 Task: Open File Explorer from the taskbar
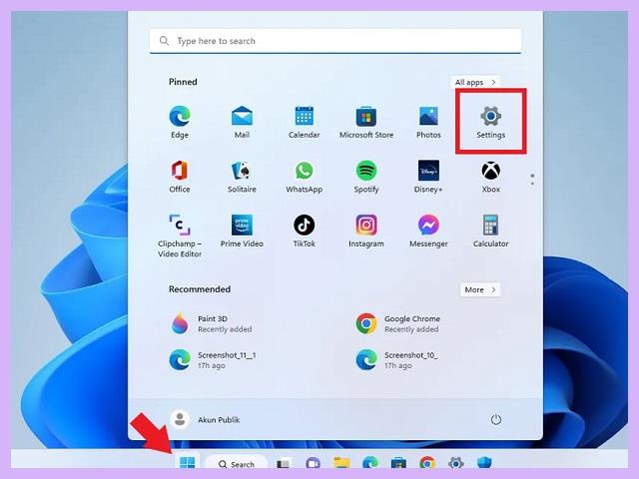[x=341, y=463]
